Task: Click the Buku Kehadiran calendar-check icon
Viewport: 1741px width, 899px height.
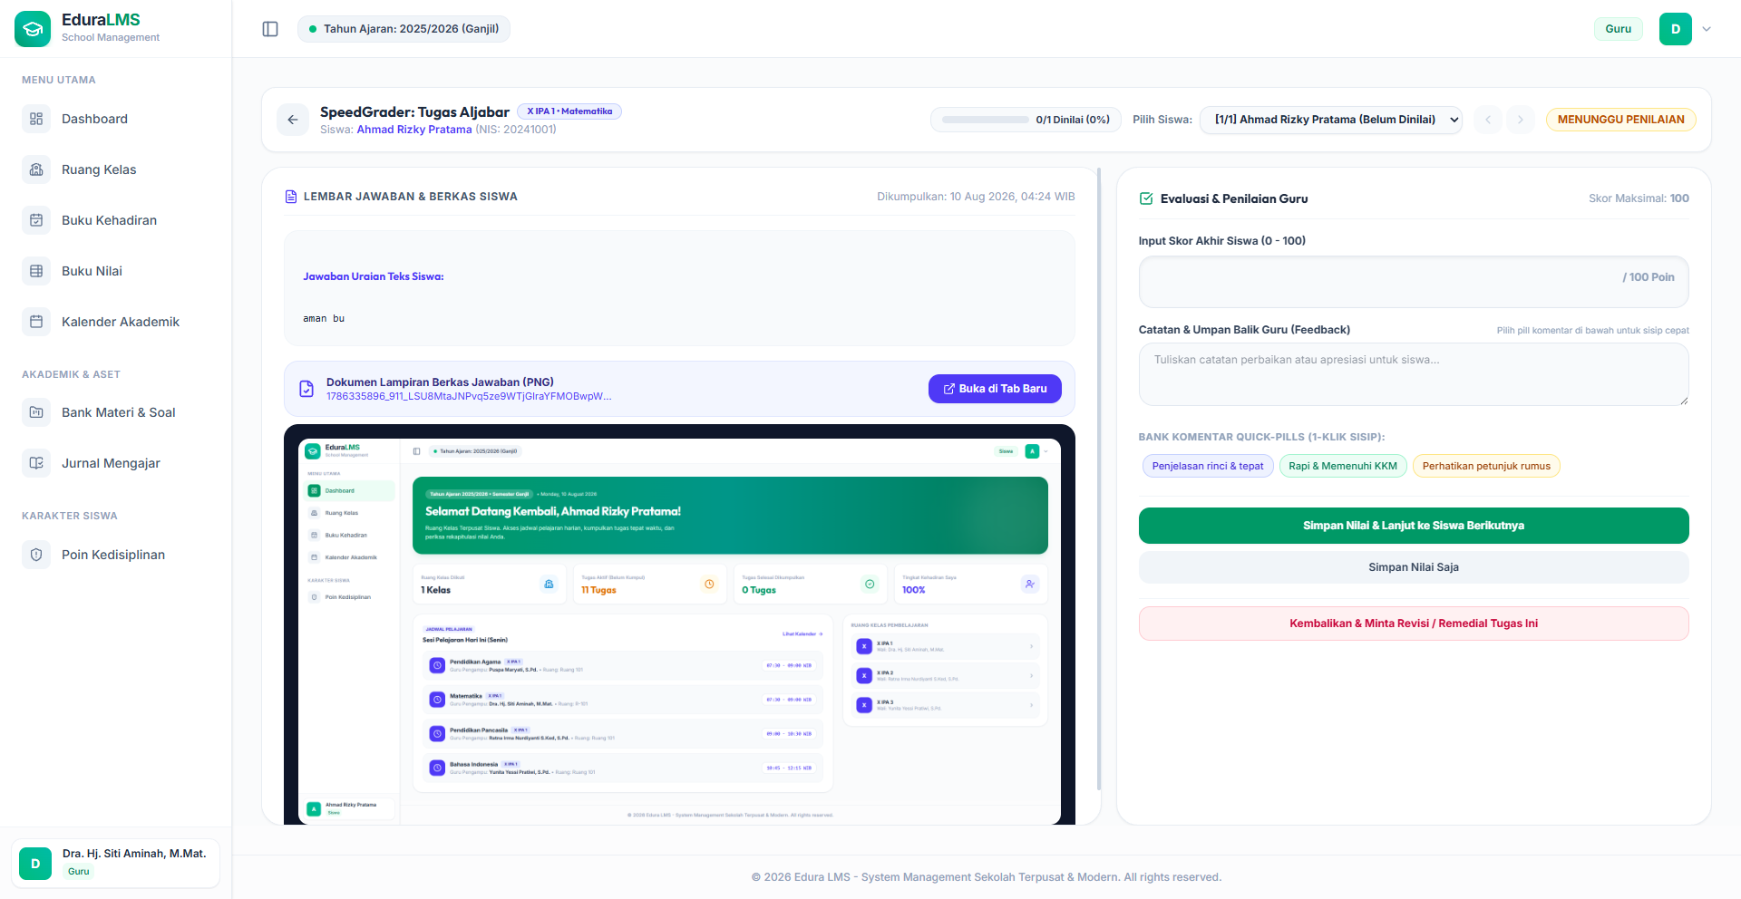Action: (x=36, y=220)
